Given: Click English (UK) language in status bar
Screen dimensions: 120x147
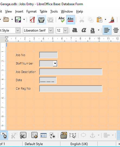Looking at the screenshot, I should tap(79, 144).
